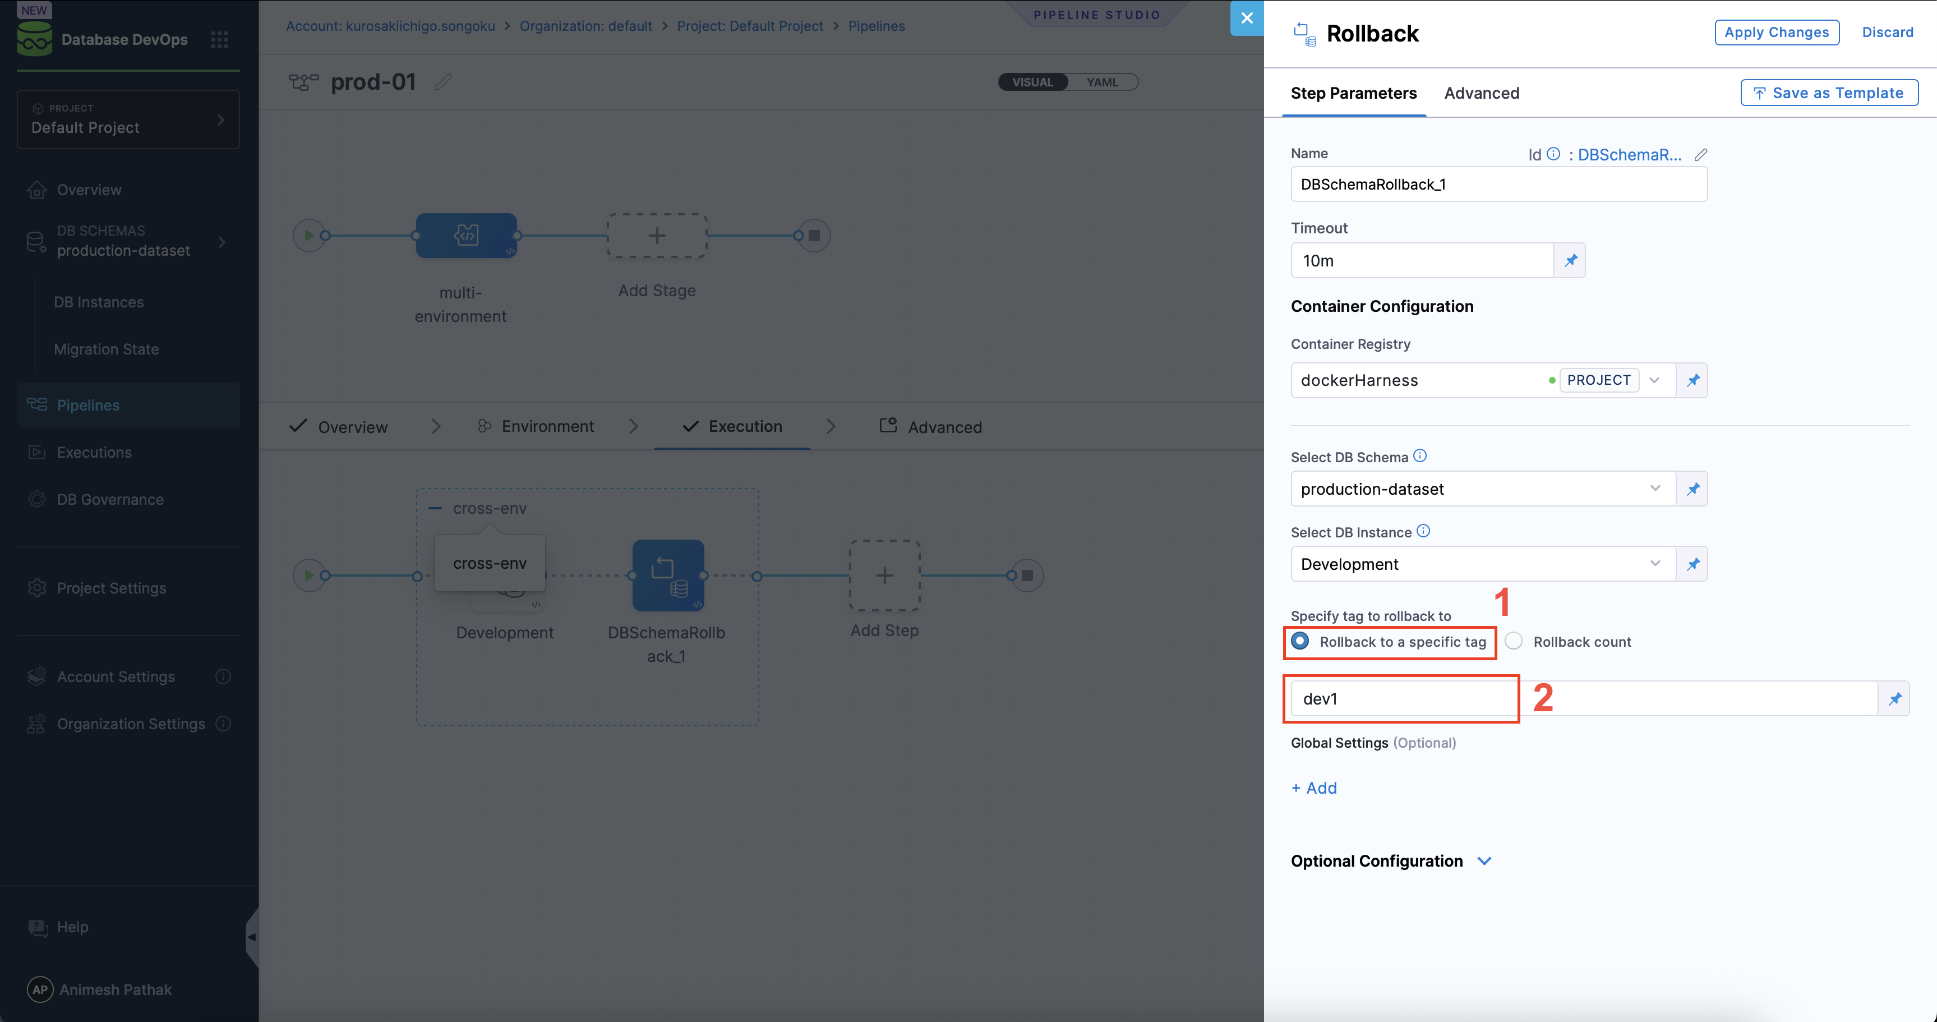This screenshot has width=1937, height=1022.
Task: Open Executions in the left sidebar
Action: 94,452
